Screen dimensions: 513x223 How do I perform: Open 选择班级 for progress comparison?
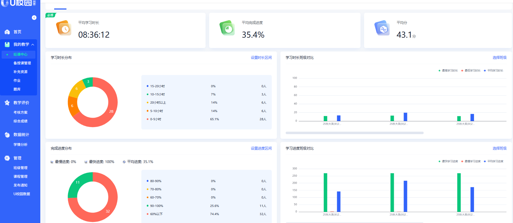(500, 148)
